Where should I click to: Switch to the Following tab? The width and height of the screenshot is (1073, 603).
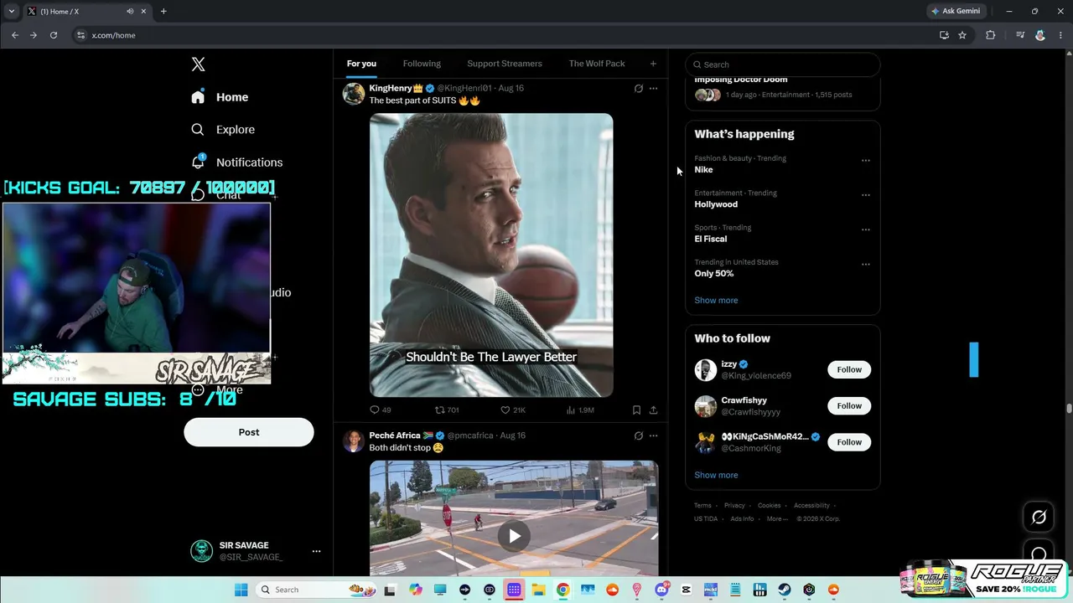pyautogui.click(x=422, y=64)
